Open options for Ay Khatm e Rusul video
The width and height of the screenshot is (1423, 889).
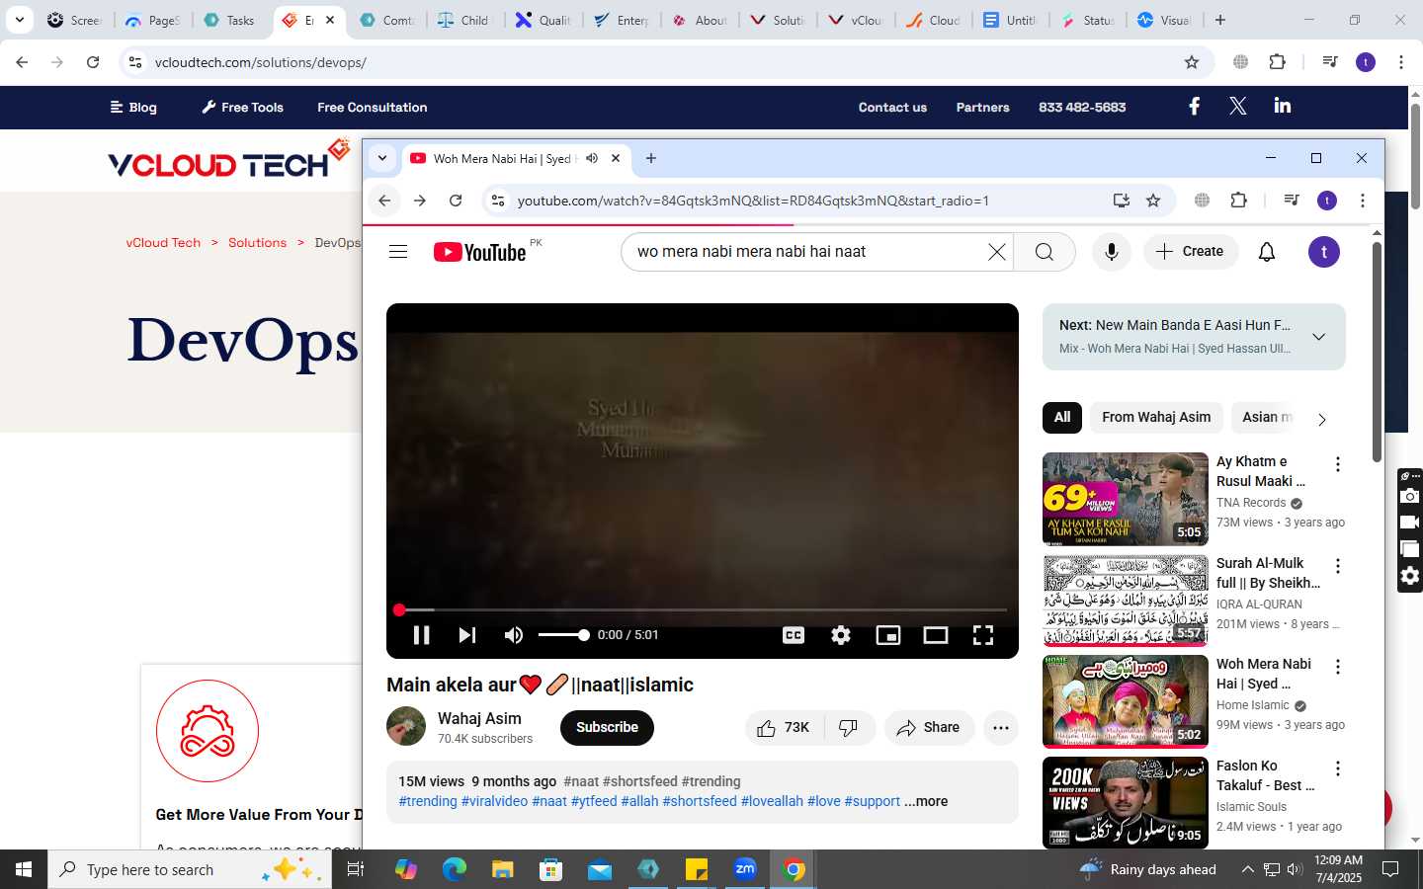tap(1338, 464)
